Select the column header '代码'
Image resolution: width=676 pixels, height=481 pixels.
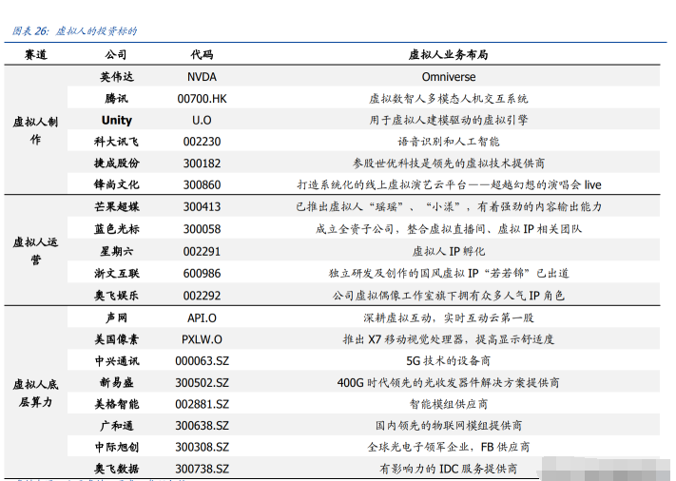click(202, 55)
